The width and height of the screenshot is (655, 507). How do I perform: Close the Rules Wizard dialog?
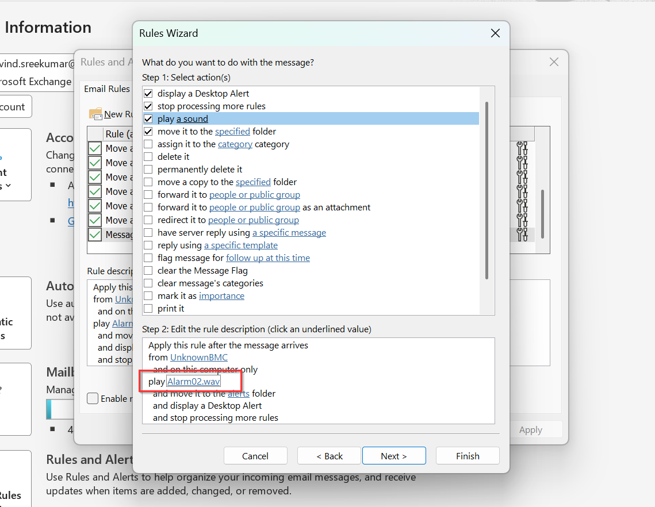tap(495, 33)
